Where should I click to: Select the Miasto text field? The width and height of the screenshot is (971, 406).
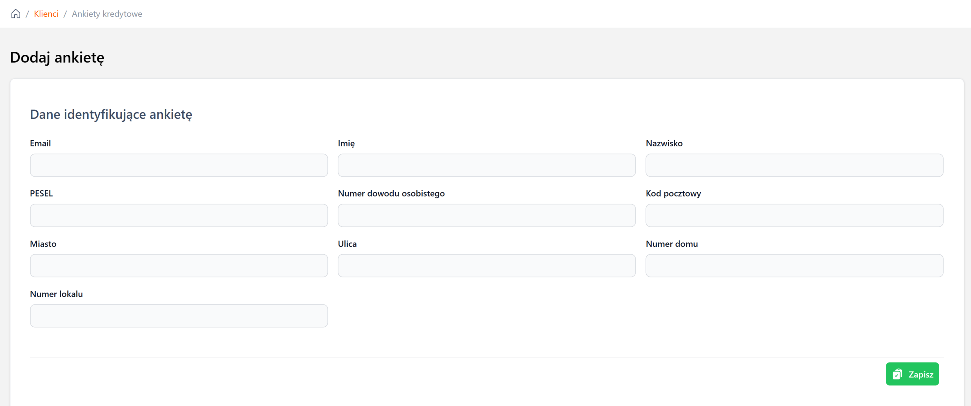click(179, 266)
